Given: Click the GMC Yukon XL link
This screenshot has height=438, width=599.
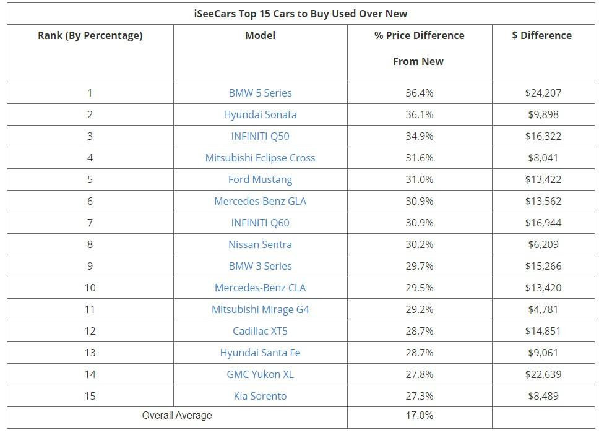Looking at the screenshot, I should (x=260, y=374).
